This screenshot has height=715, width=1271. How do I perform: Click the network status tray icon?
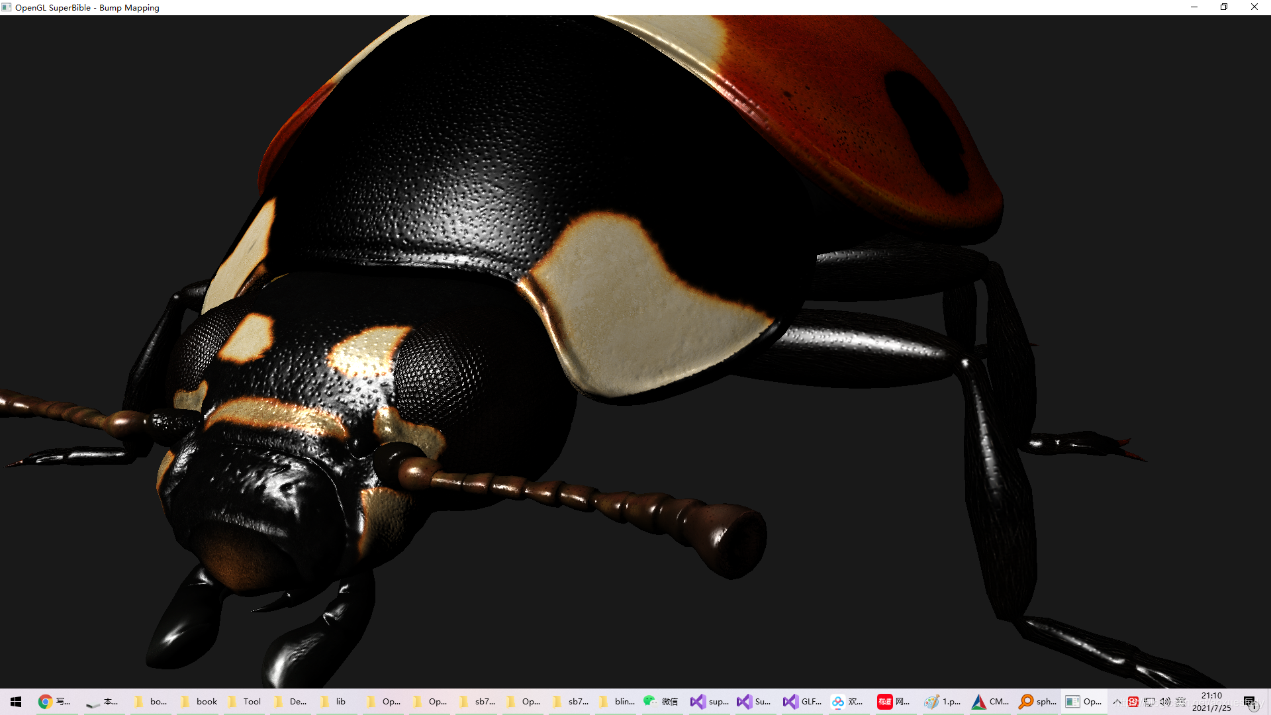click(1149, 702)
